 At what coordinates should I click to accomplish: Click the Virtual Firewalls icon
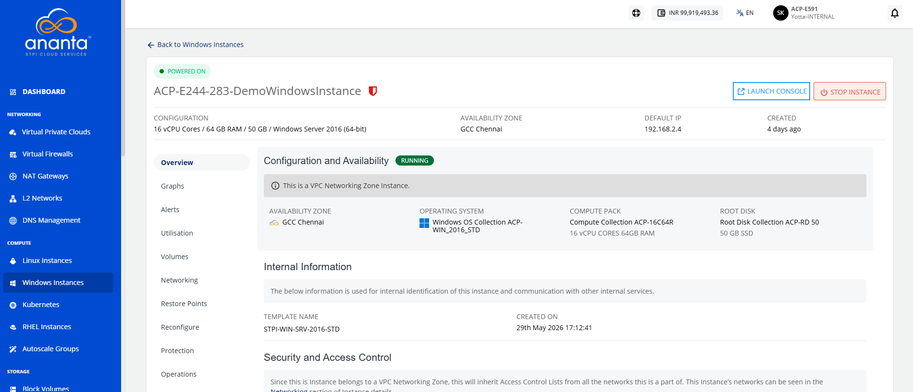(13, 154)
